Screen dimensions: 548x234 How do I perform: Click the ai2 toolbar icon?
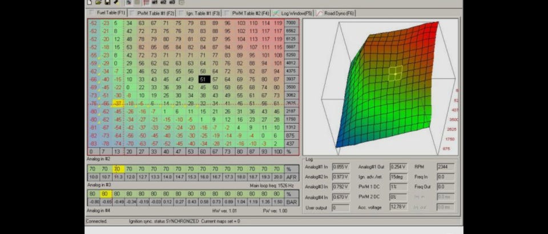pyautogui.click(x=163, y=2)
